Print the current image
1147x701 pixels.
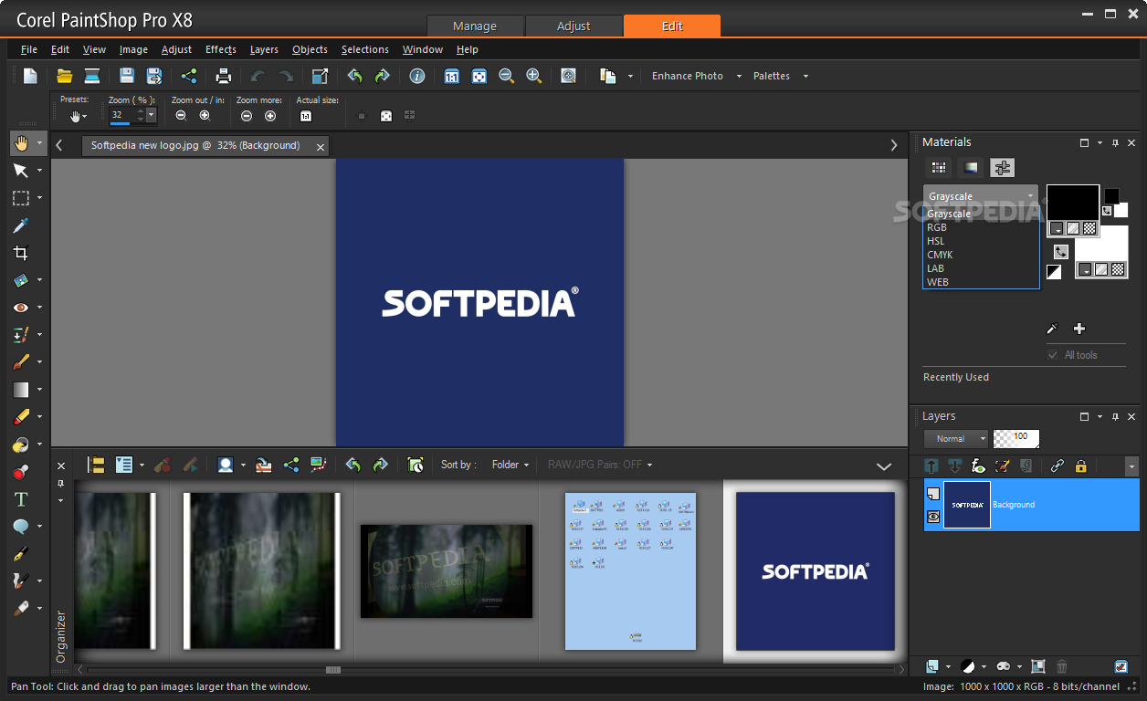coord(224,76)
